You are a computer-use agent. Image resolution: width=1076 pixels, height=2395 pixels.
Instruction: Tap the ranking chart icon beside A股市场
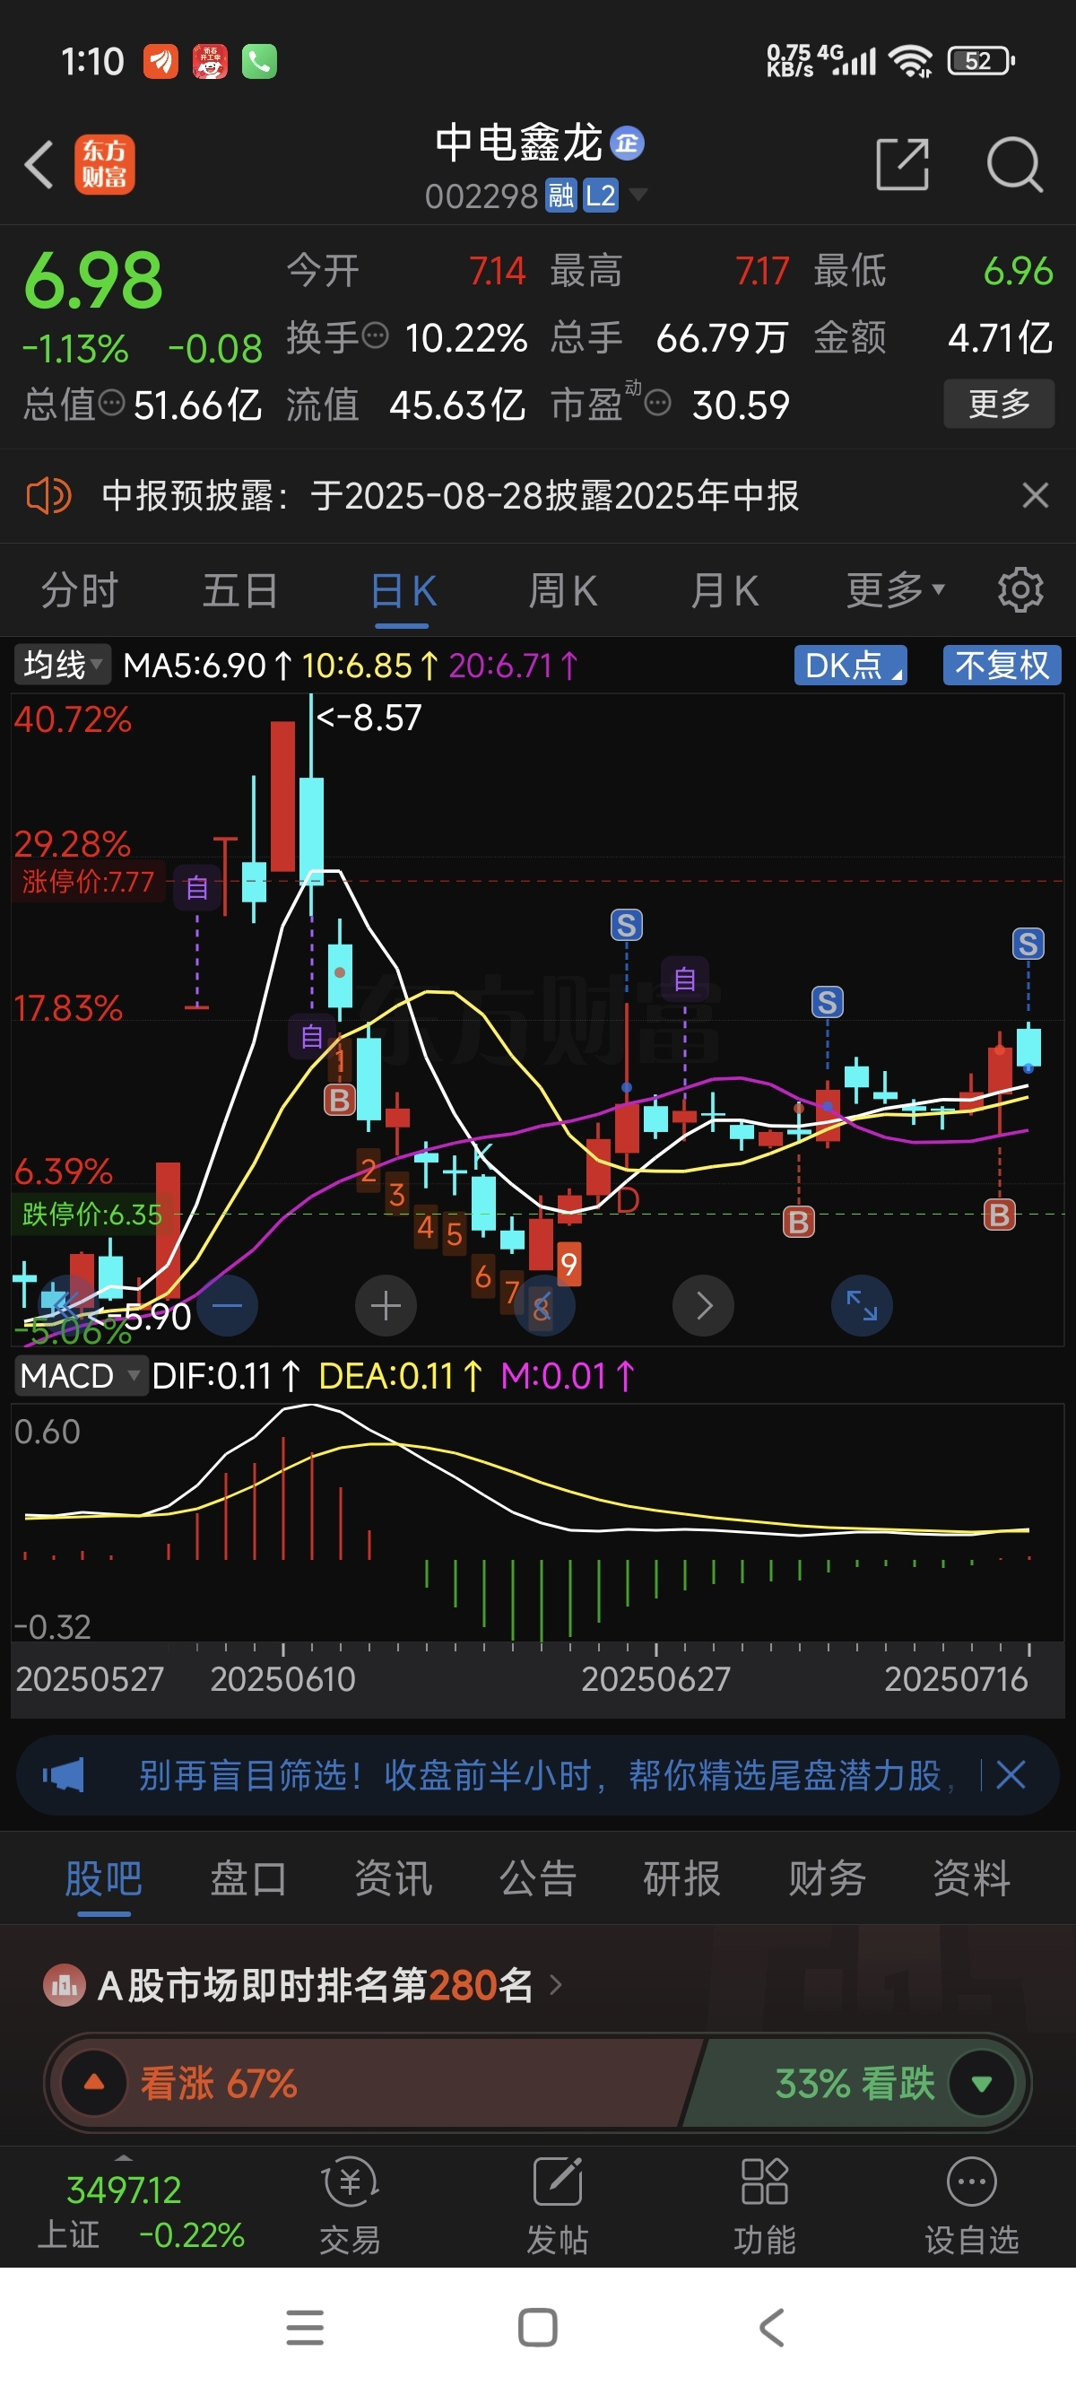coord(65,1986)
